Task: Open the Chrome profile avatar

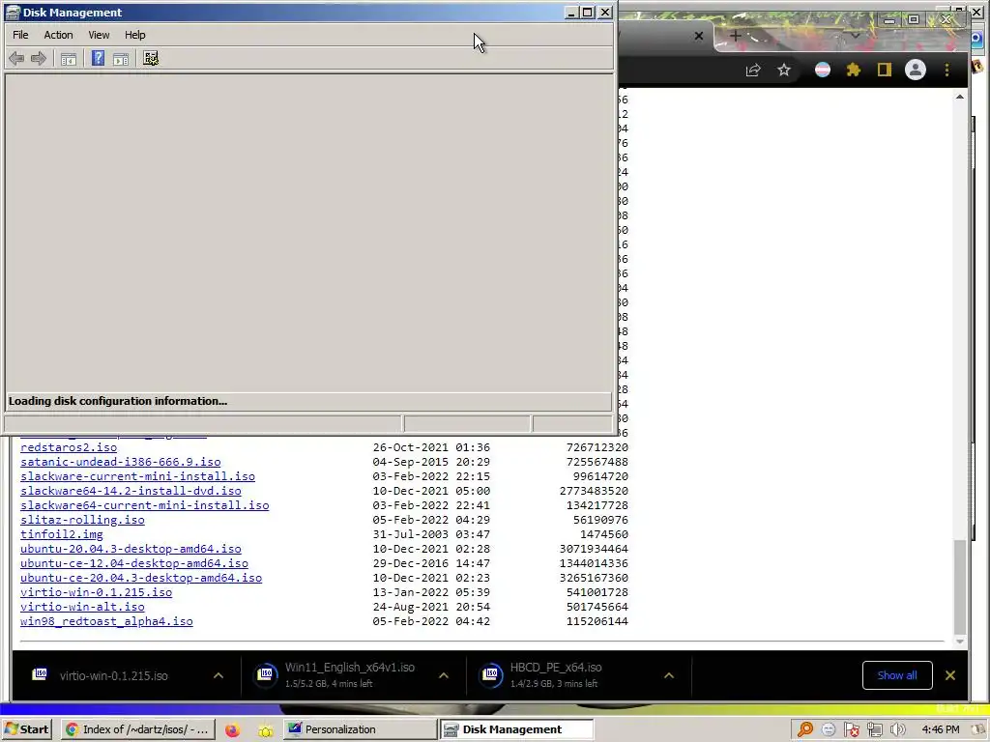Action: [x=916, y=70]
